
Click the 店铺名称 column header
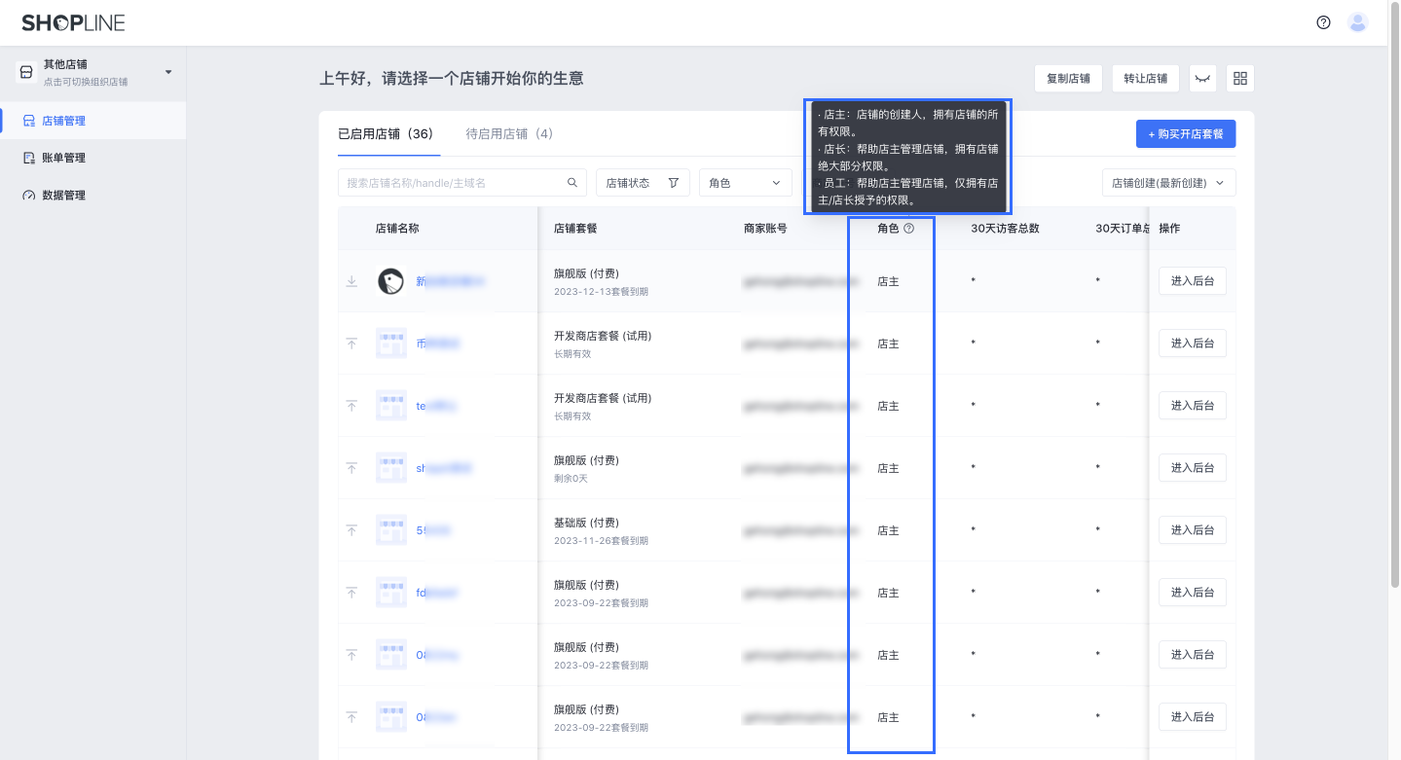click(x=397, y=229)
